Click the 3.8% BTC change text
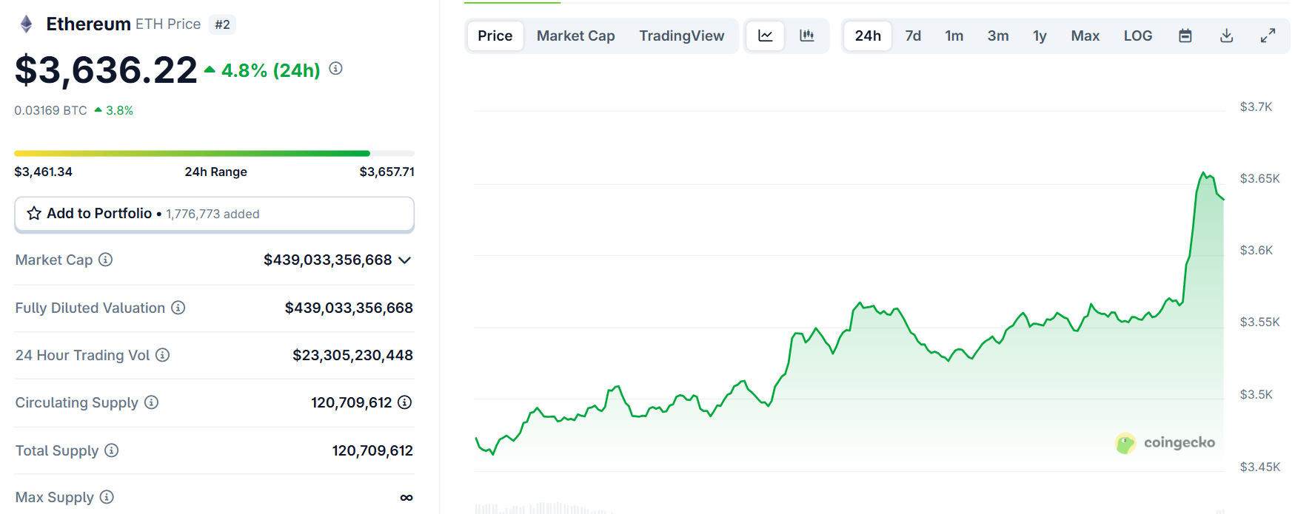 click(119, 110)
